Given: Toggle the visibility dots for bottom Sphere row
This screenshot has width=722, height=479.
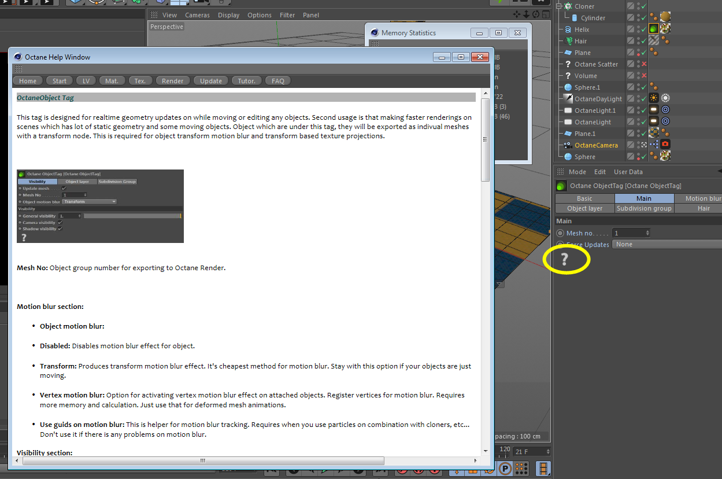Looking at the screenshot, I should tap(638, 157).
